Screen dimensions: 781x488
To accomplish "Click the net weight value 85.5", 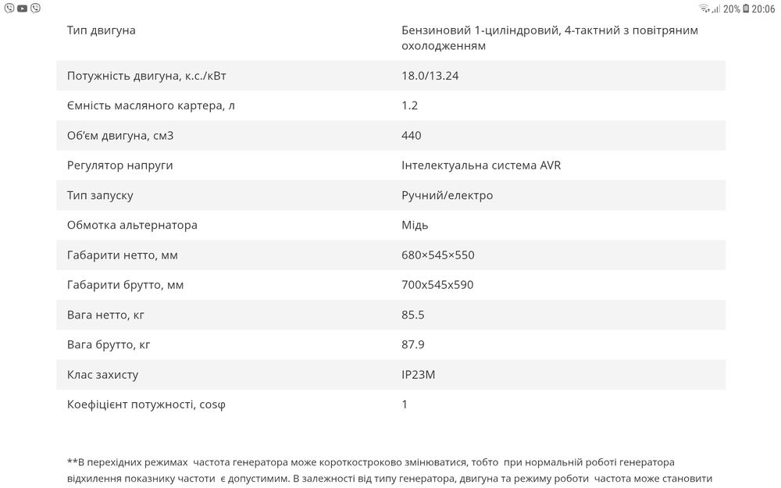I will click(x=414, y=315).
